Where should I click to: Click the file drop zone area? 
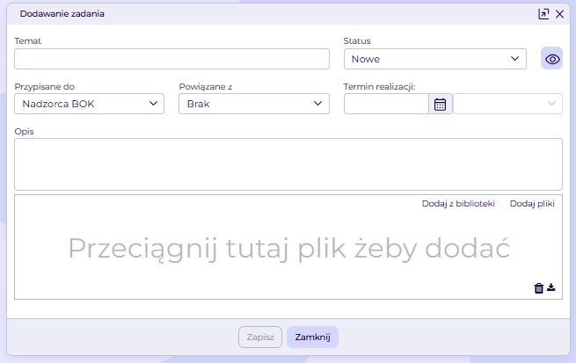tap(288, 247)
